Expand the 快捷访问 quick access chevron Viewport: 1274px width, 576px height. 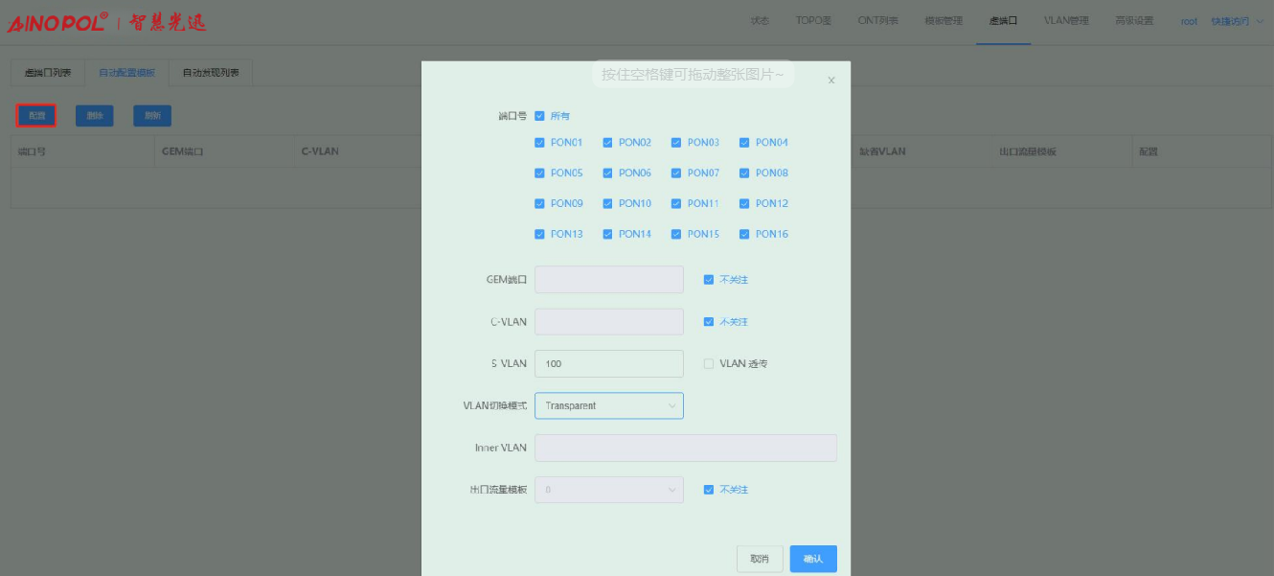tap(1260, 21)
